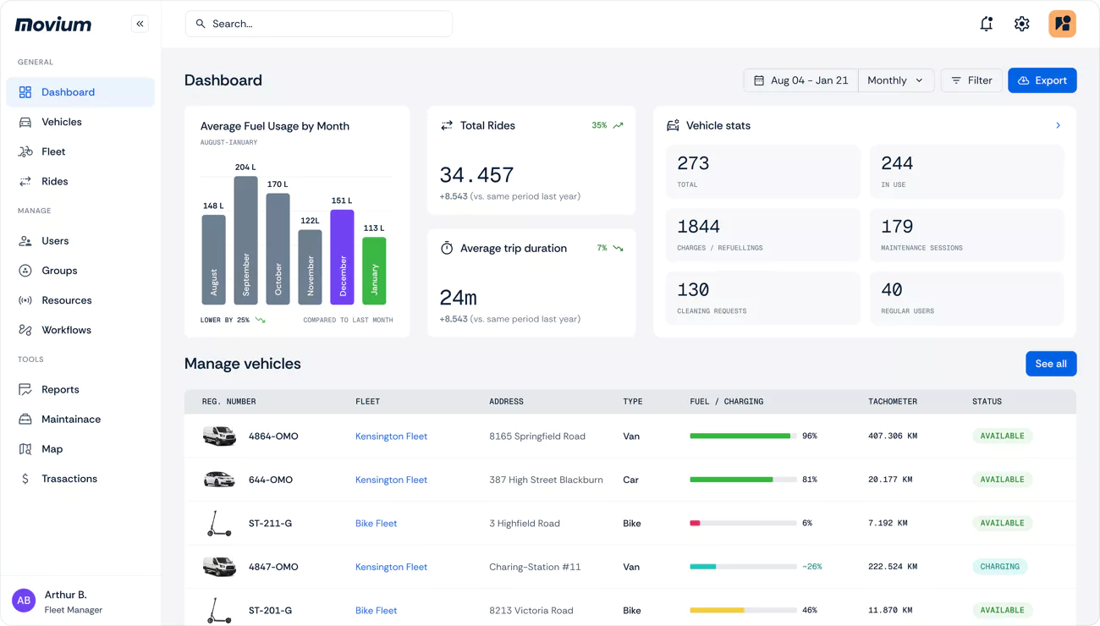
Task: Open the Workflows section
Action: click(x=64, y=329)
